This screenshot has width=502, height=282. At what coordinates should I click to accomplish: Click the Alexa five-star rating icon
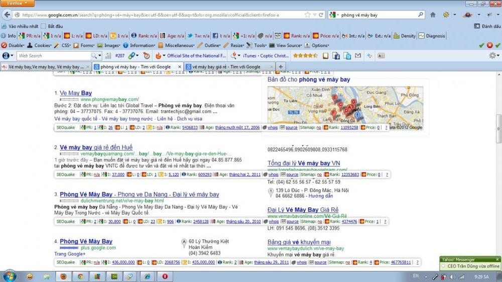[x=305, y=56]
